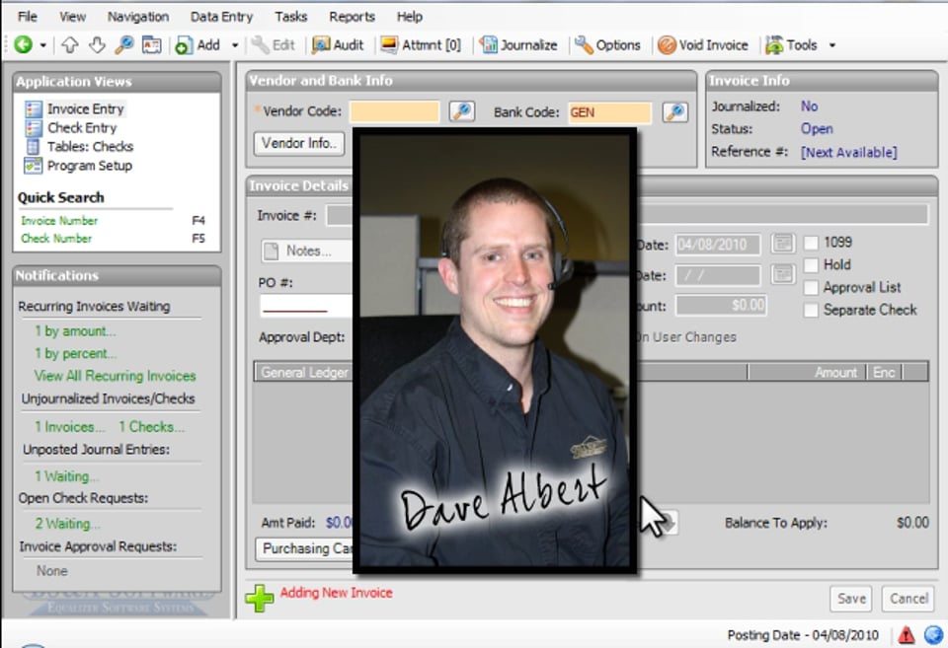Open '1 Invoices...' unjournalized link
Viewport: 948px width, 648px height.
69,427
